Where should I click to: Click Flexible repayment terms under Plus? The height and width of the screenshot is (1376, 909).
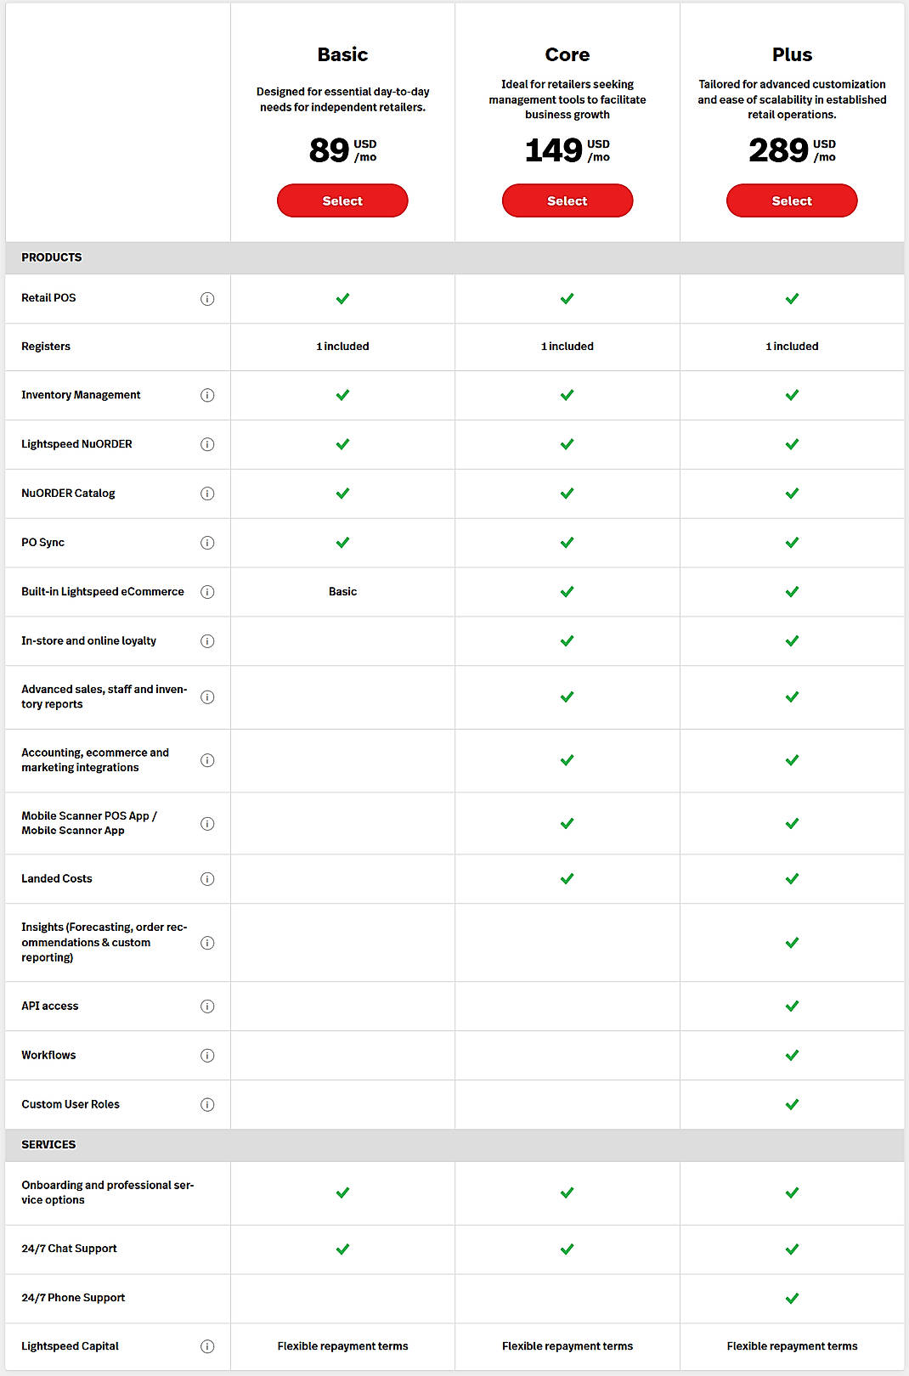(x=792, y=1346)
